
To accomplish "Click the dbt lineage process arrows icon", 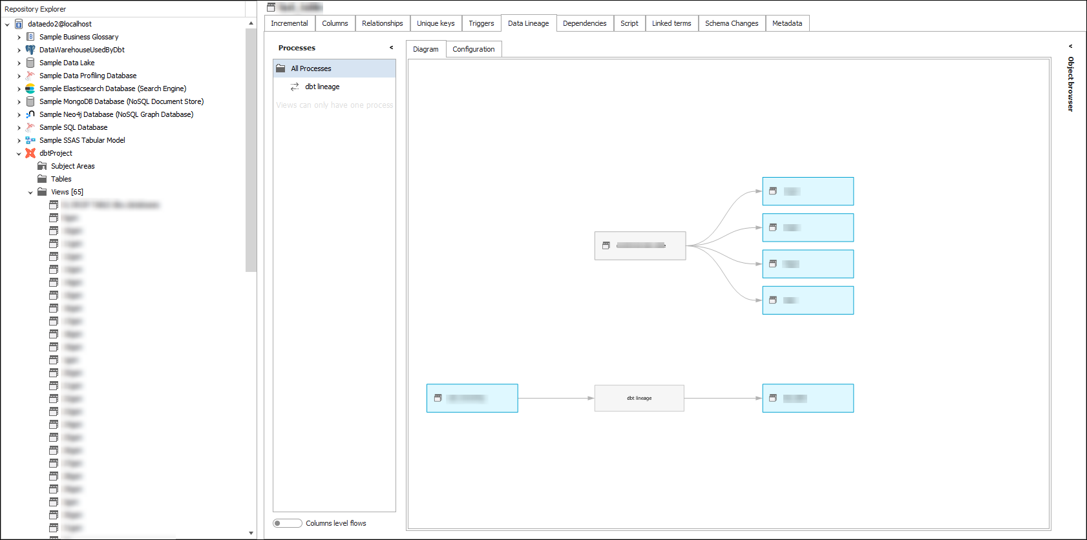I will (295, 87).
